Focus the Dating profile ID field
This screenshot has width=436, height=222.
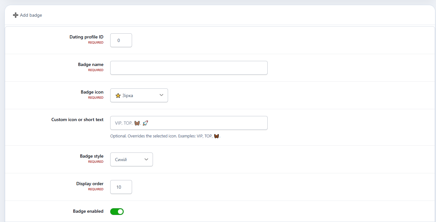[121, 40]
